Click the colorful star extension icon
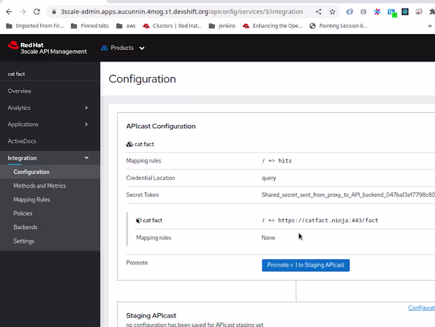The image size is (435, 327). pyautogui.click(x=377, y=11)
